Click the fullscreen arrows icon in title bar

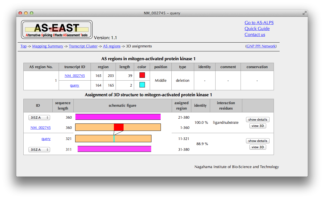point(304,13)
